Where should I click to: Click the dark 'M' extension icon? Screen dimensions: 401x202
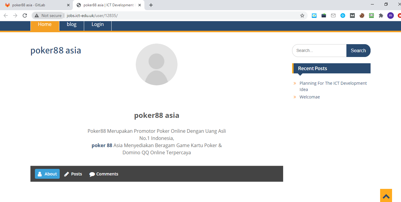point(352,16)
